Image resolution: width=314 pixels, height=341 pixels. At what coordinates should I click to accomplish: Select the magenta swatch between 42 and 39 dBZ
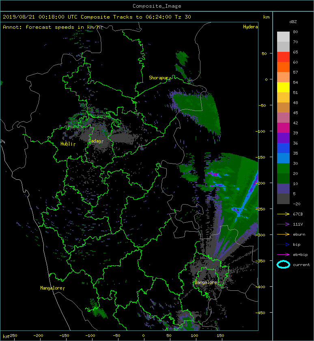tap(283, 128)
